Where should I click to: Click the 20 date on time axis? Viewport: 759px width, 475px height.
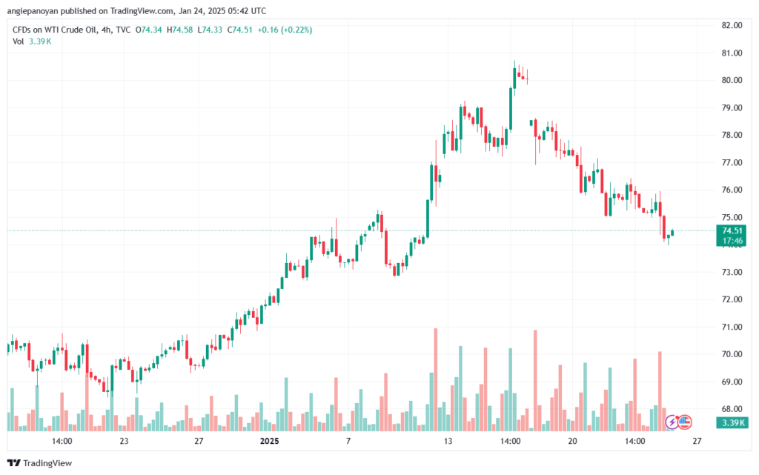(573, 441)
